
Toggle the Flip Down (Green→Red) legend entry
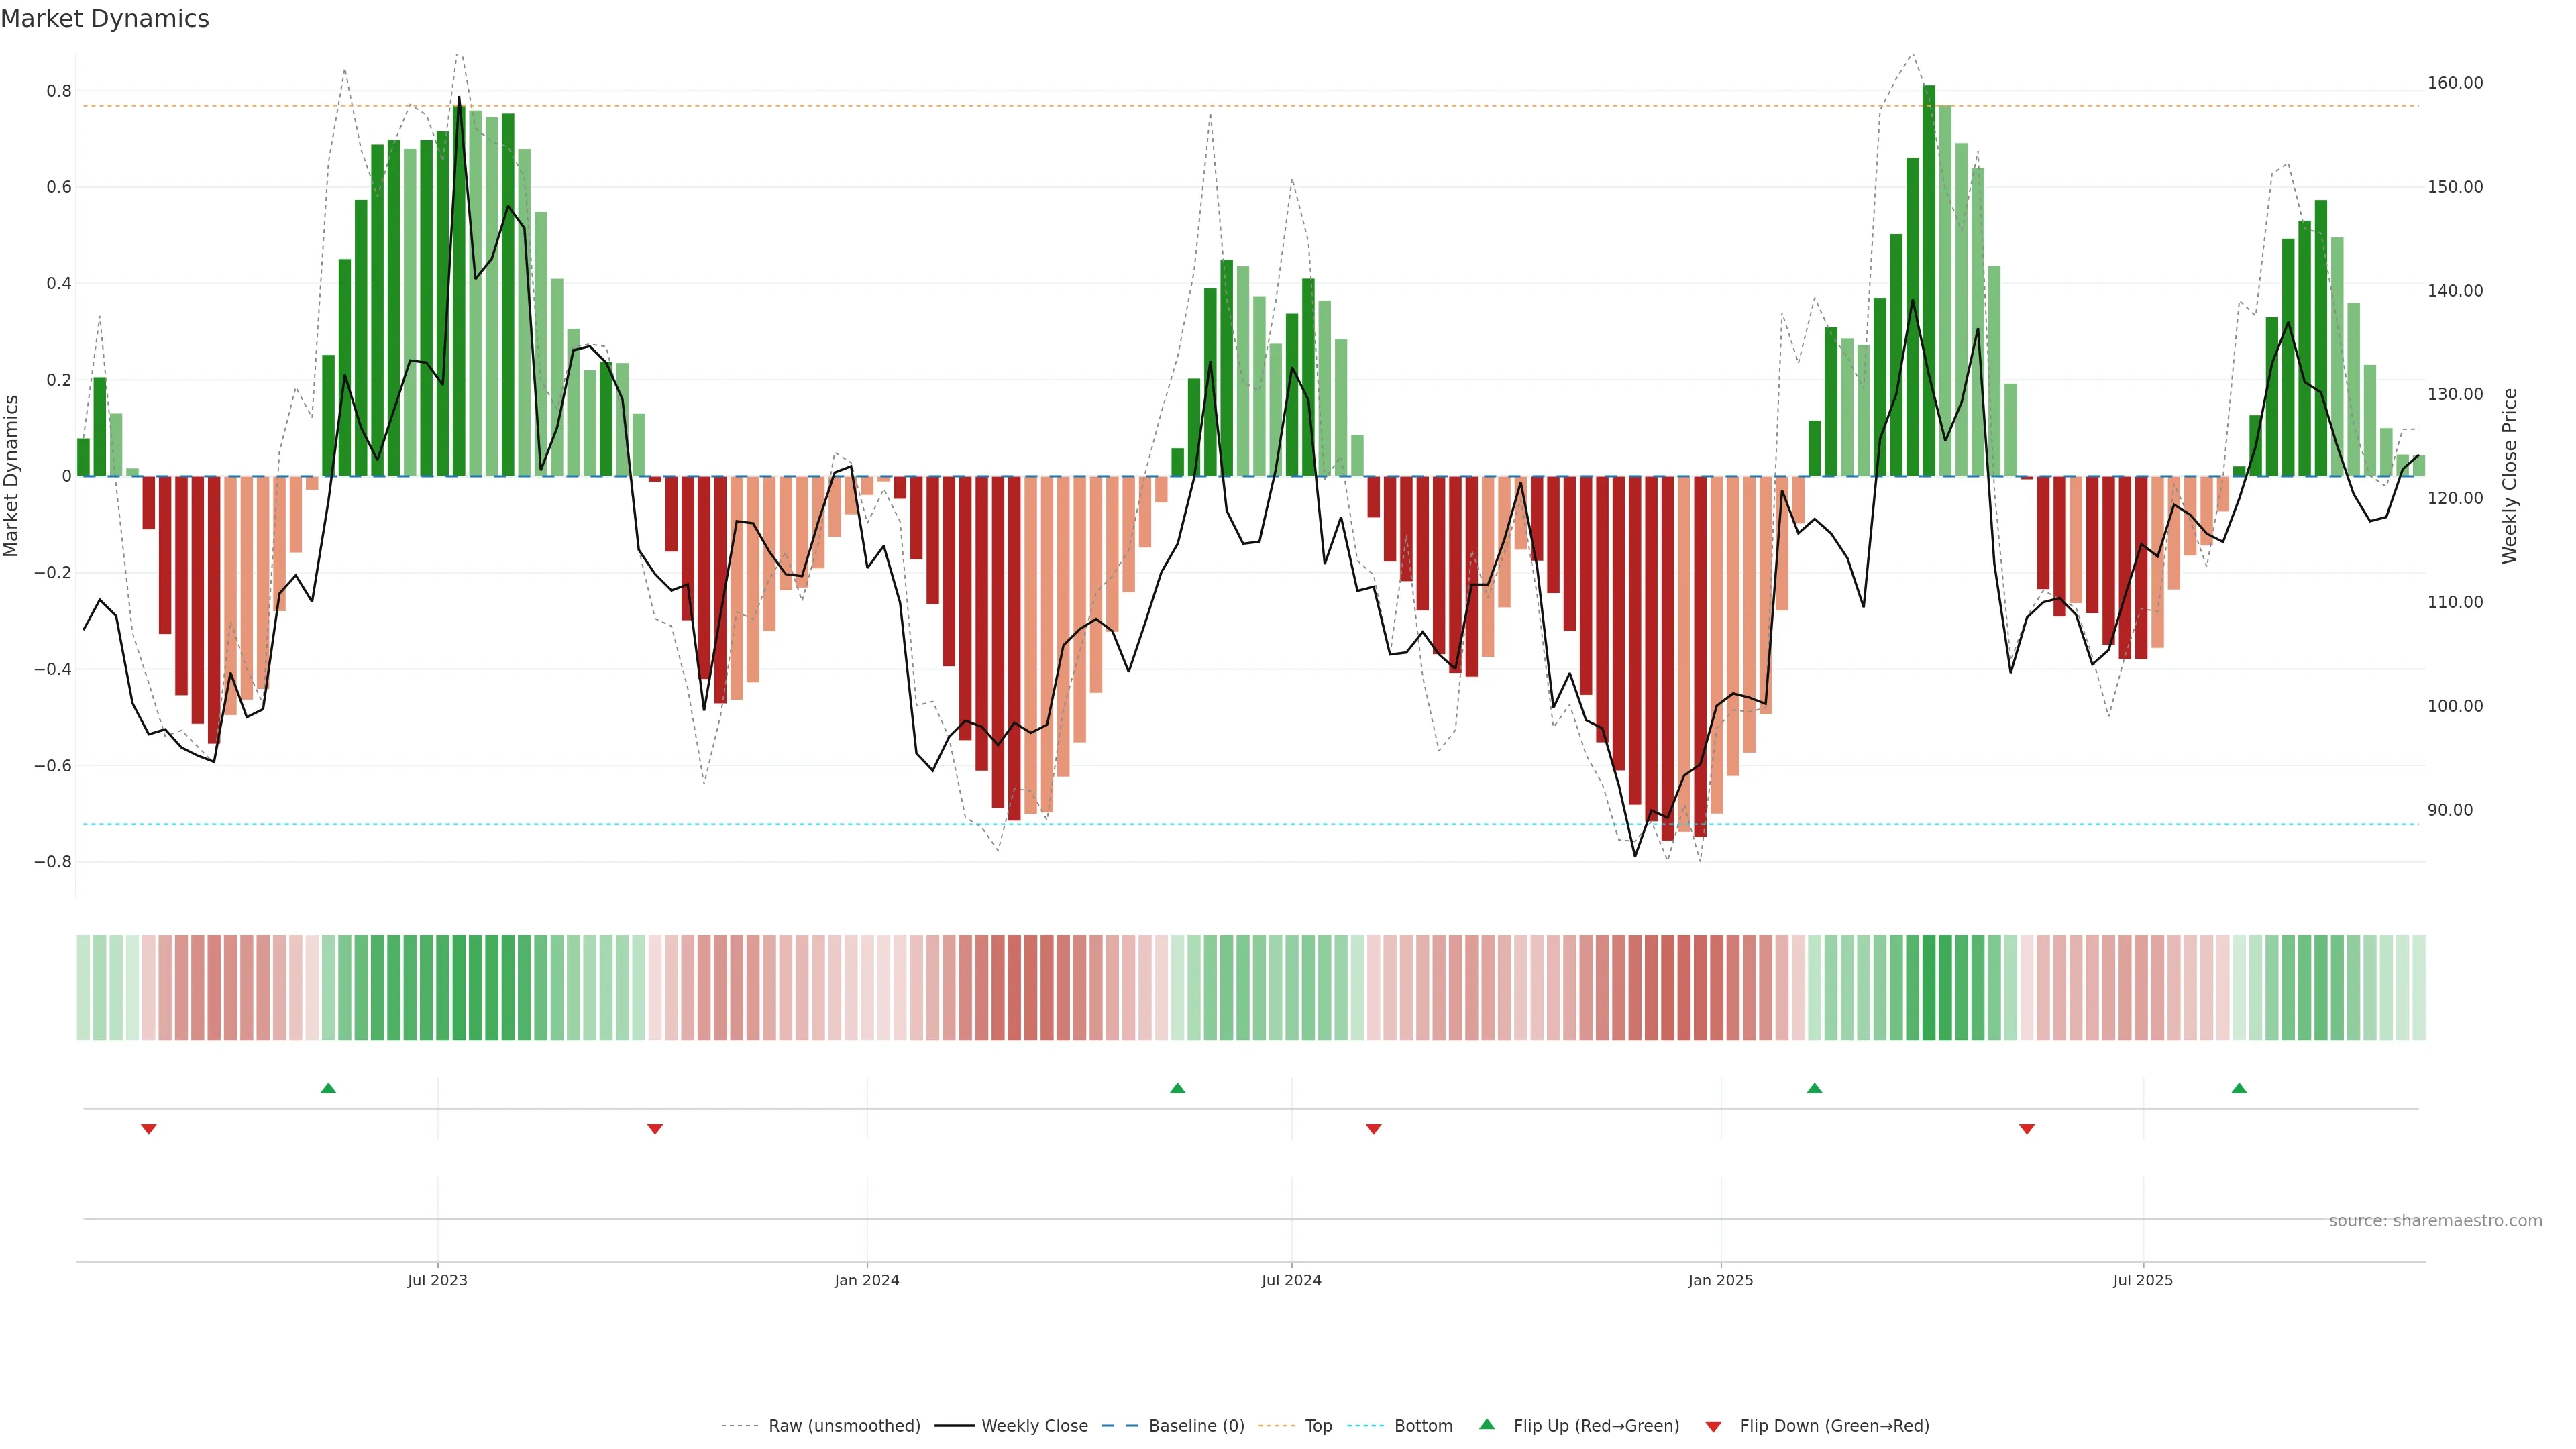tap(1834, 1426)
